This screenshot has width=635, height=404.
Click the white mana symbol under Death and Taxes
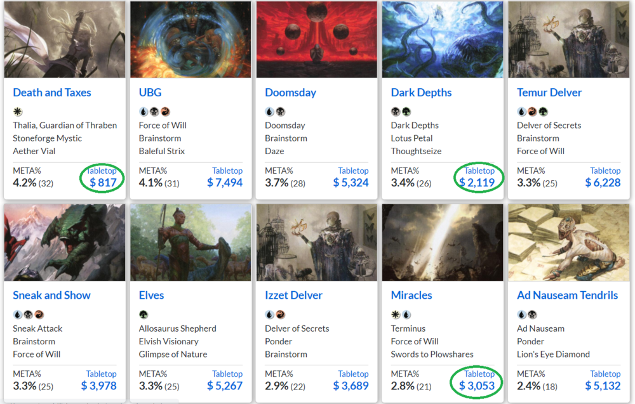pos(17,112)
